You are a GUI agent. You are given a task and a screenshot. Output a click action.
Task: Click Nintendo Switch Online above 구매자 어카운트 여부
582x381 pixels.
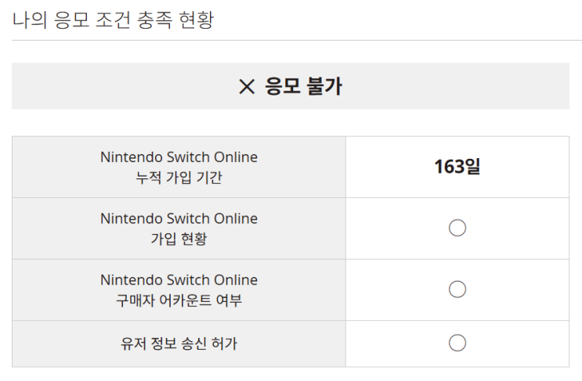(x=179, y=280)
